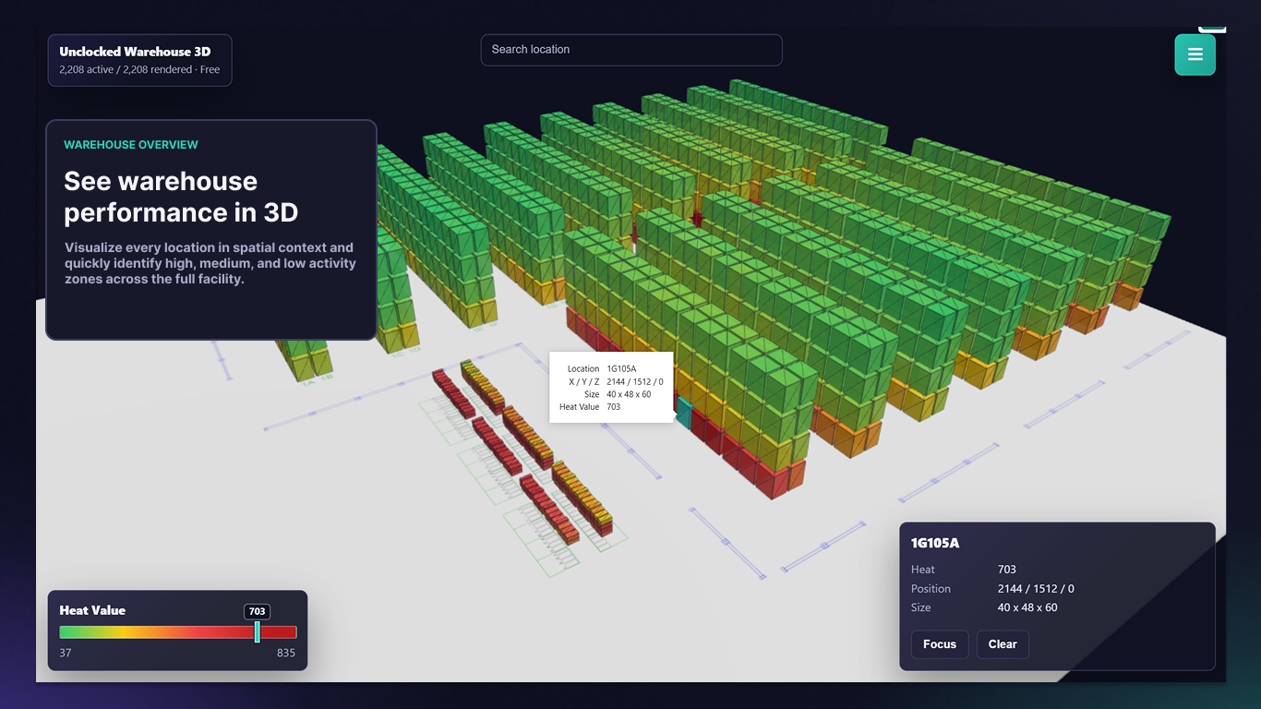The width and height of the screenshot is (1261, 709).
Task: Click the minimum heat value 37 label
Action: point(66,653)
